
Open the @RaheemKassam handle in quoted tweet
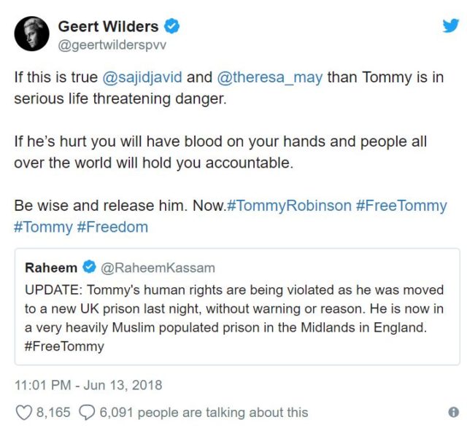pos(158,268)
